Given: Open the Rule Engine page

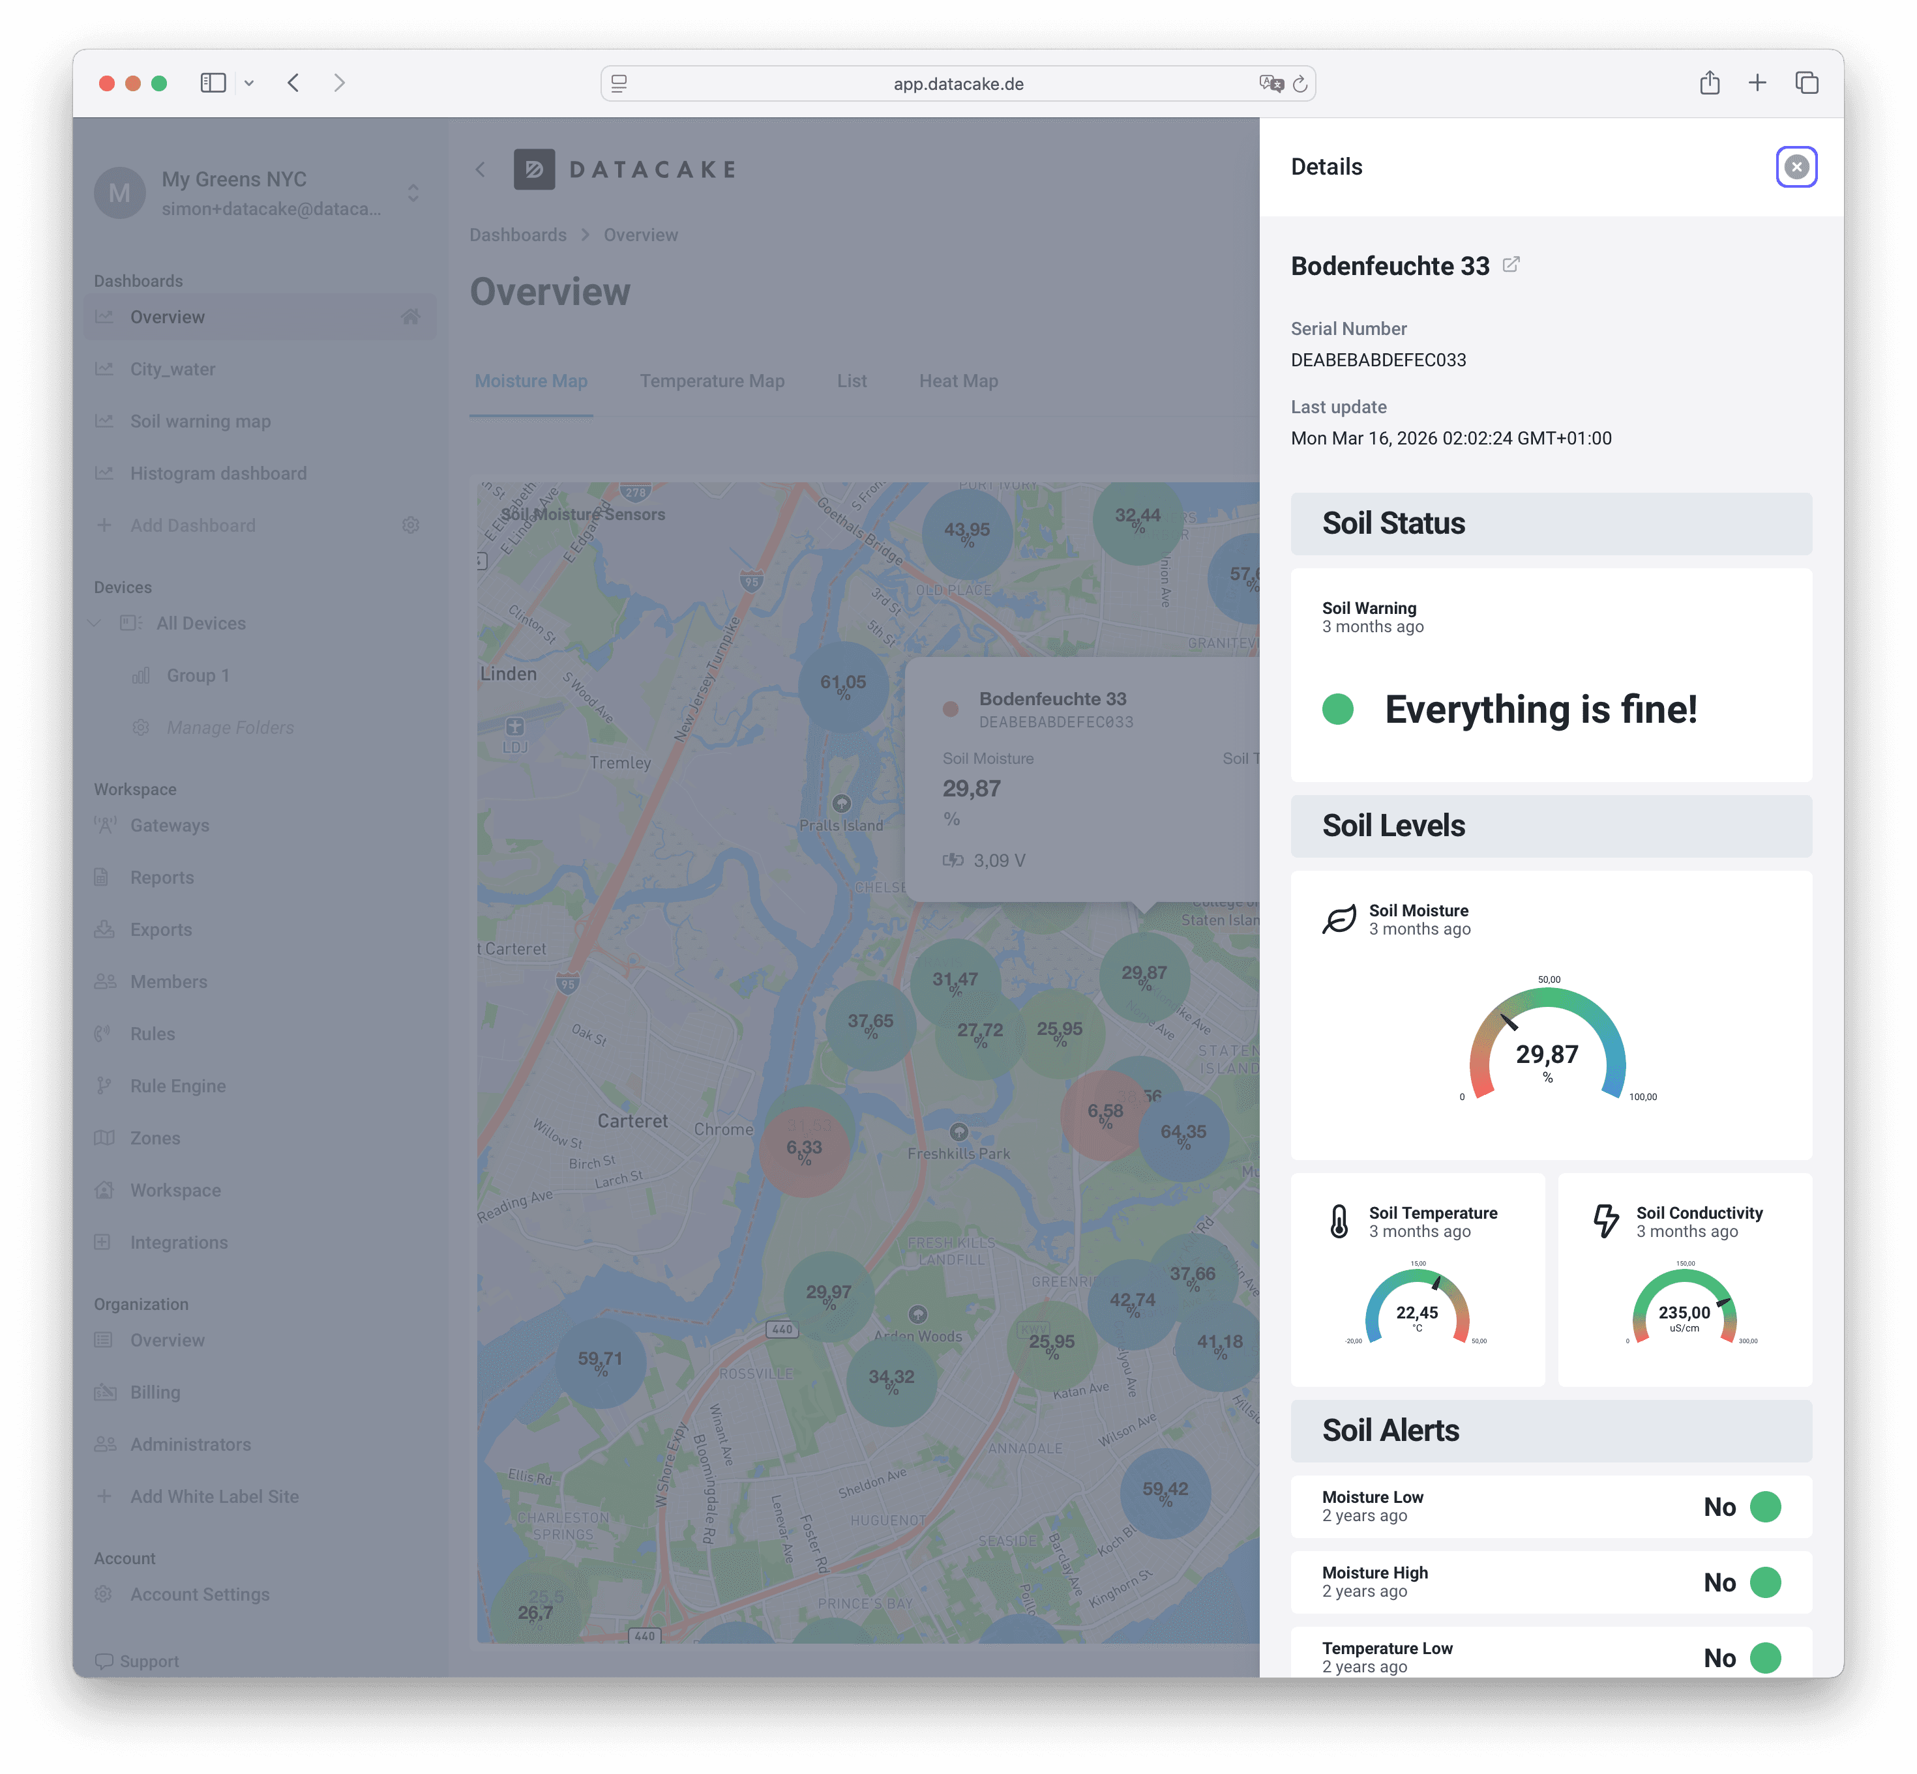Looking at the screenshot, I should point(177,1086).
